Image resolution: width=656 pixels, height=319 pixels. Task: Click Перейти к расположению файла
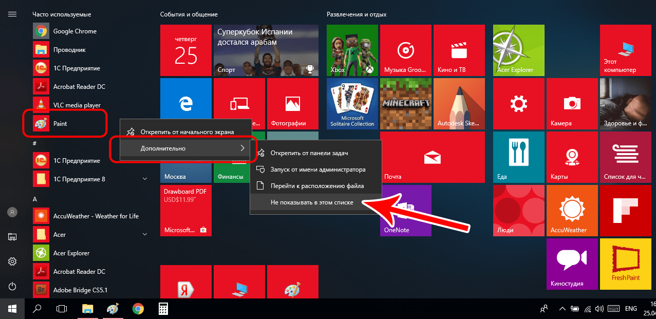[317, 186]
